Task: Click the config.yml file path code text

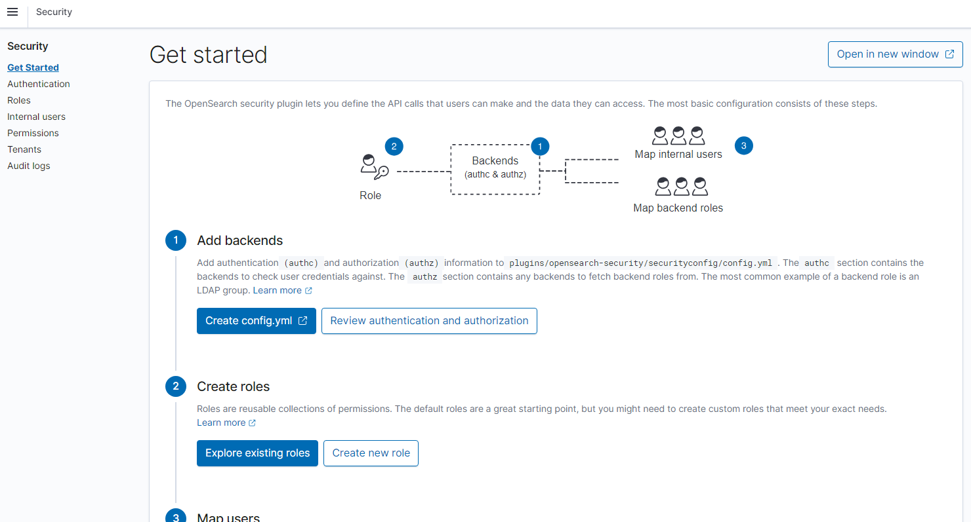Action: (x=641, y=263)
